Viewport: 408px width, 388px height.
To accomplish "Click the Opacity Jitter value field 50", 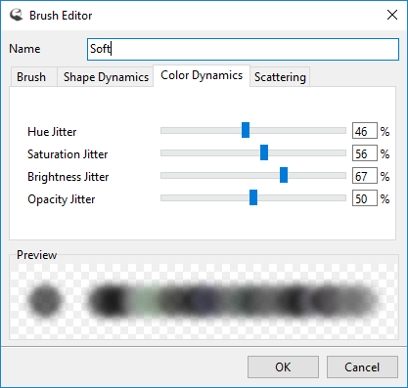I will click(365, 198).
